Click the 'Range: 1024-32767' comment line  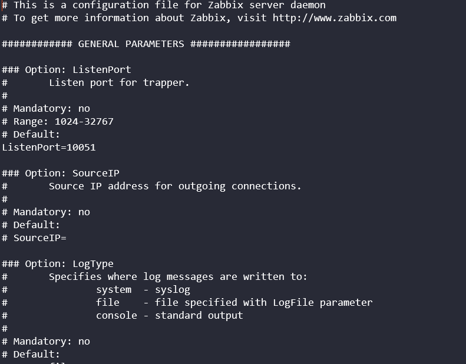click(x=63, y=121)
